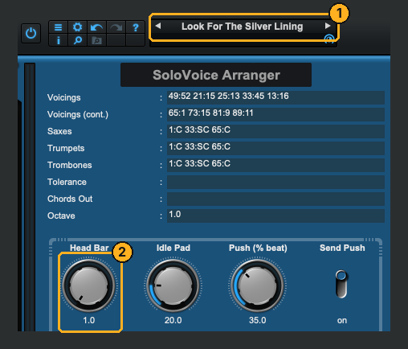The height and width of the screenshot is (349, 408).
Task: Click the Head Bar knob
Action: (88, 285)
